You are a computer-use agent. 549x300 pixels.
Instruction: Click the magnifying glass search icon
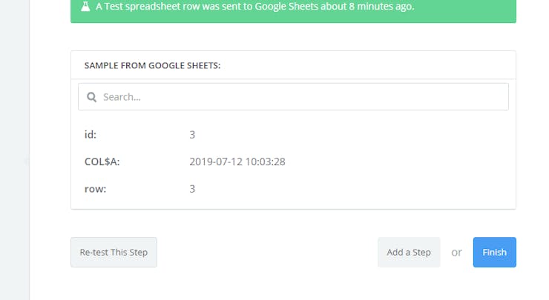91,97
